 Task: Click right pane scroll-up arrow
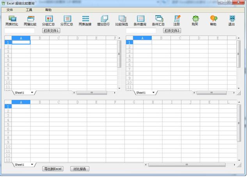(x=238, y=38)
